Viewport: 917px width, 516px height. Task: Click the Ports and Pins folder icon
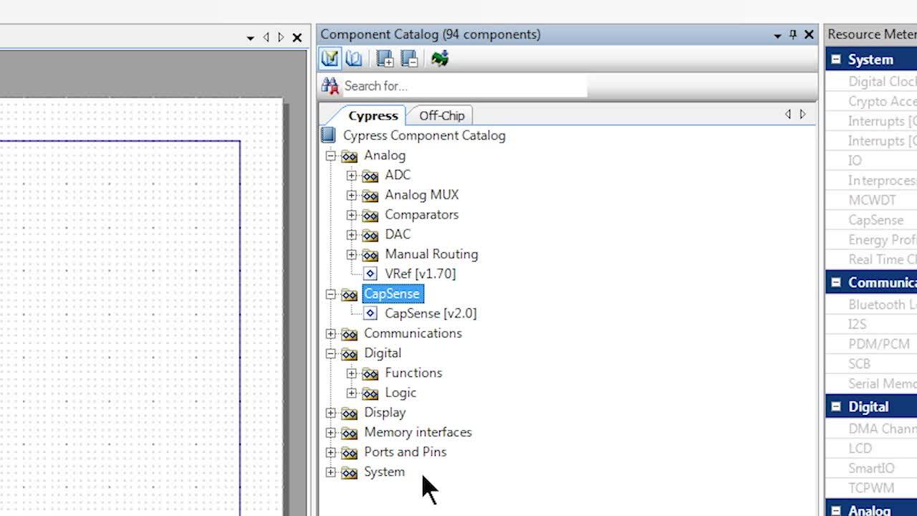pos(349,453)
